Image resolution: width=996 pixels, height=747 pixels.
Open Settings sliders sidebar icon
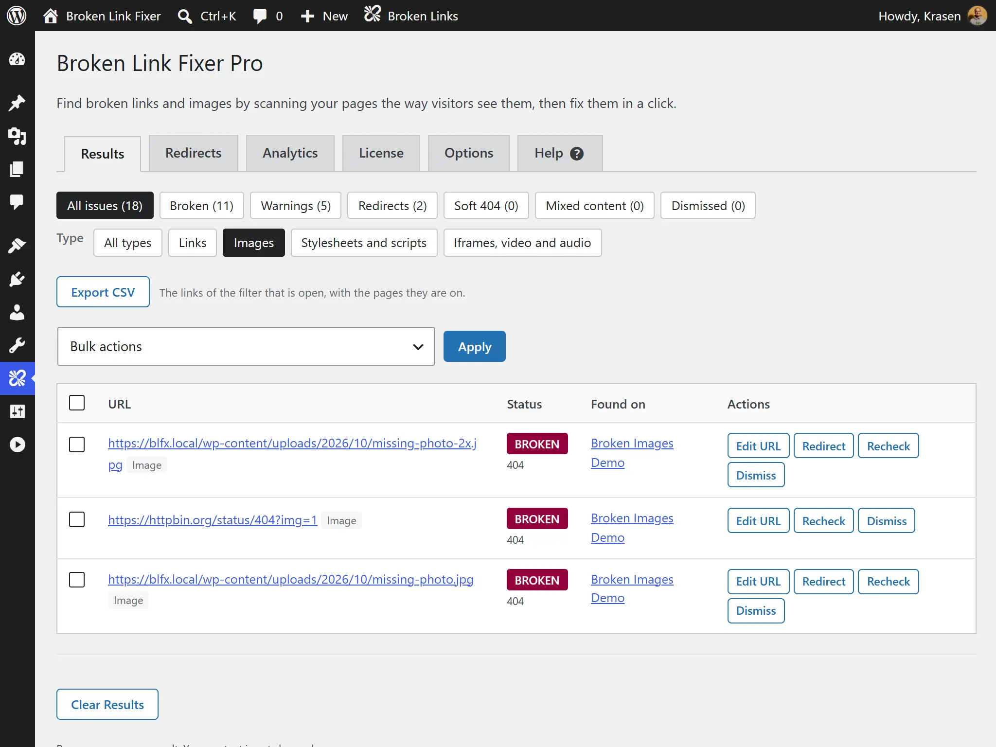18,411
